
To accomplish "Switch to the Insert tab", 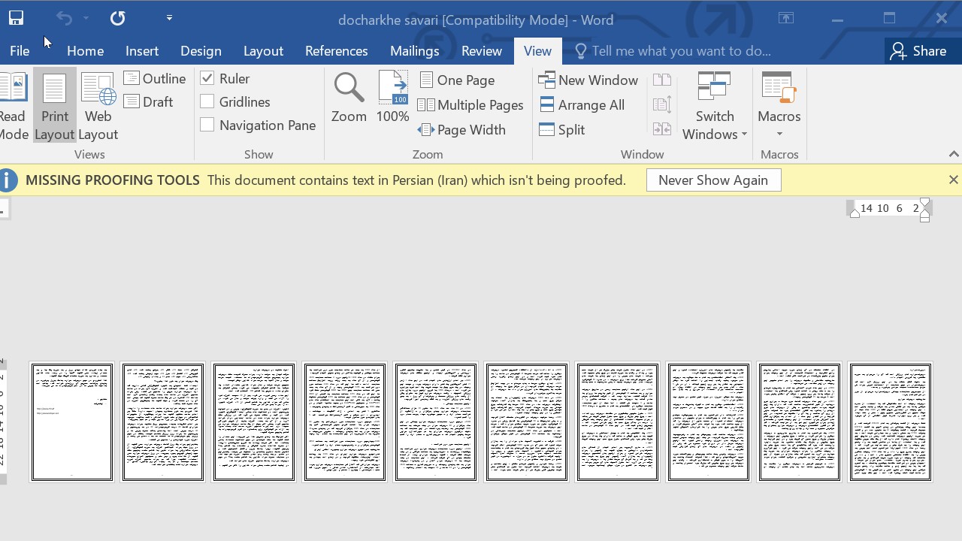I will 142,51.
